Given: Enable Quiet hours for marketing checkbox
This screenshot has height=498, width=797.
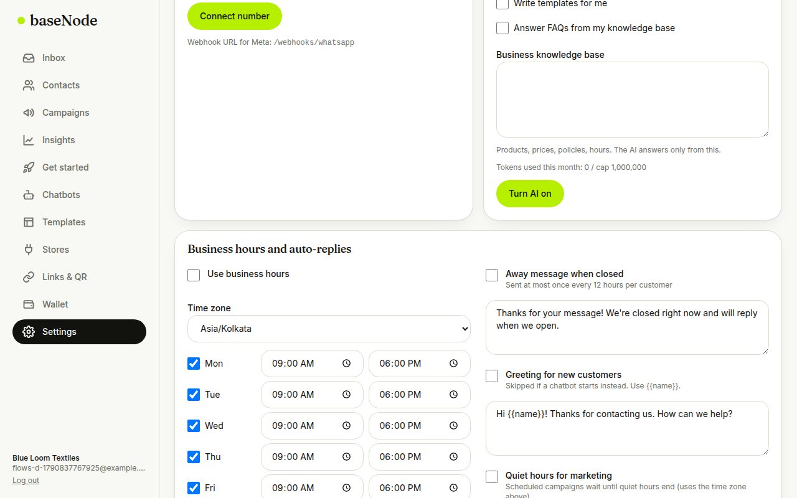Looking at the screenshot, I should [x=492, y=477].
